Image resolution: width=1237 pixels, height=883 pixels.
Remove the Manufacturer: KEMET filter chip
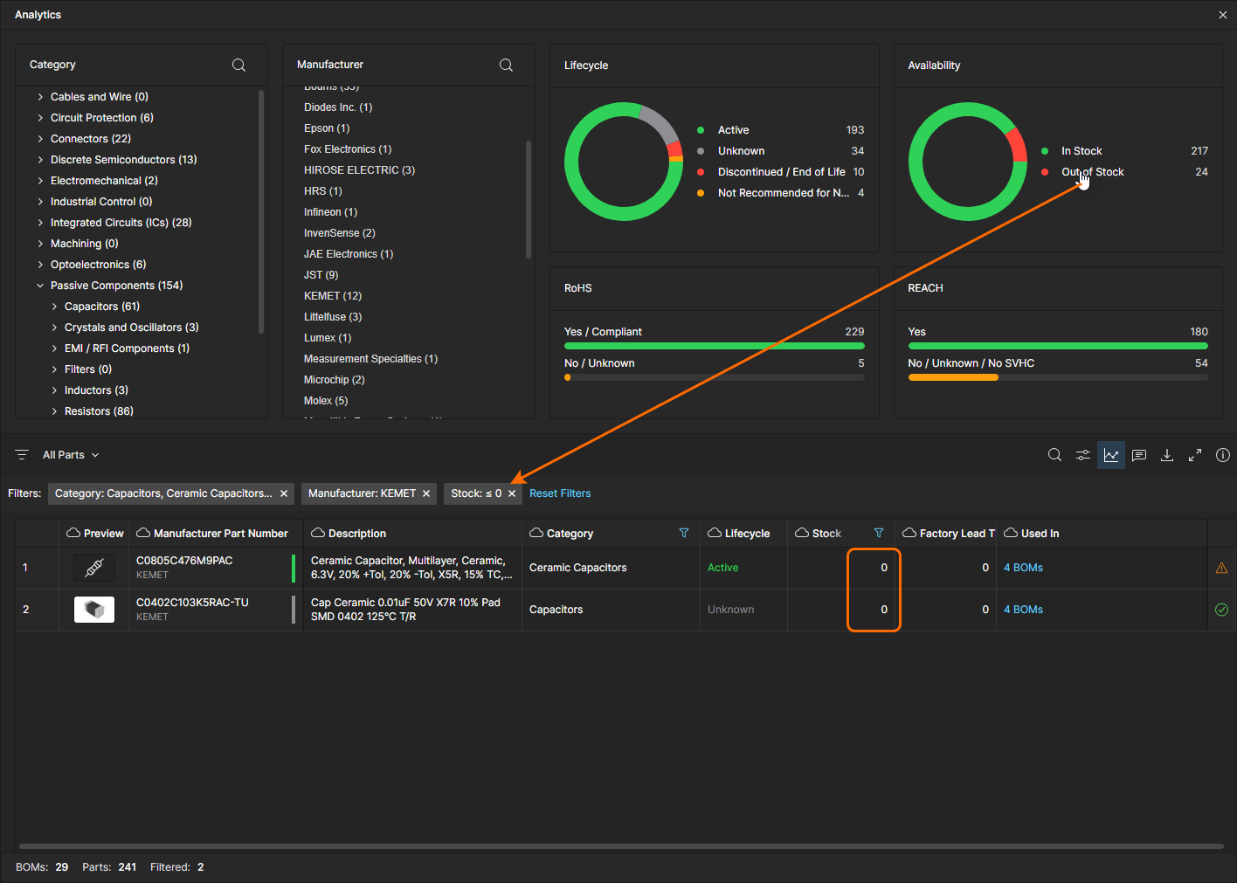(x=426, y=493)
